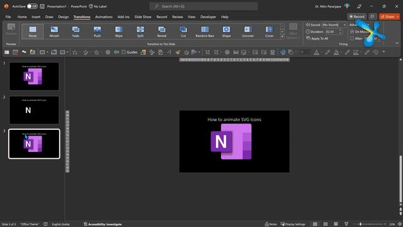Expand the transitions gallery More arrow
403x227 pixels.
(282, 37)
